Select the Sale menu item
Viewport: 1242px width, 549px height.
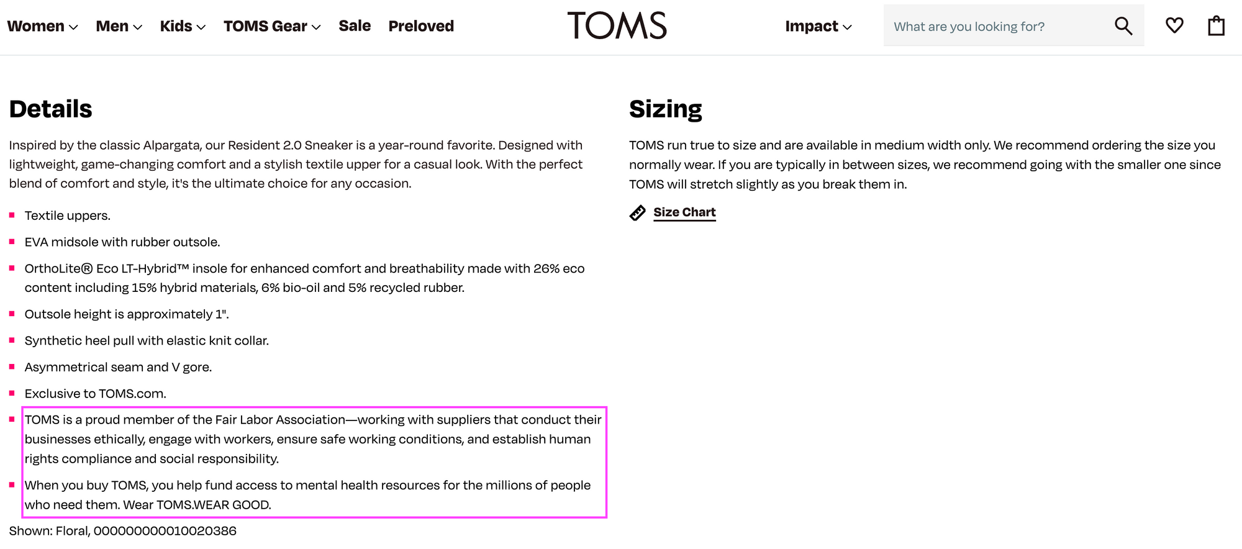[354, 25]
